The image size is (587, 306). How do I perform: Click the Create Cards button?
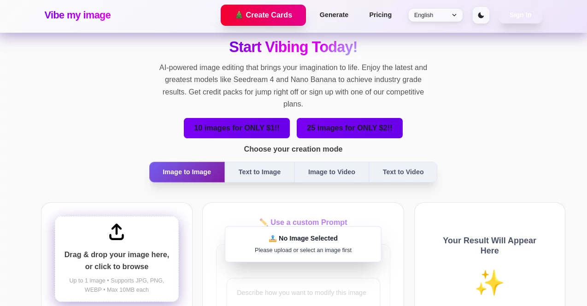tap(263, 15)
